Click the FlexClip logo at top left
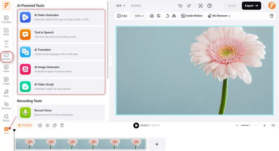 (x=6, y=5)
